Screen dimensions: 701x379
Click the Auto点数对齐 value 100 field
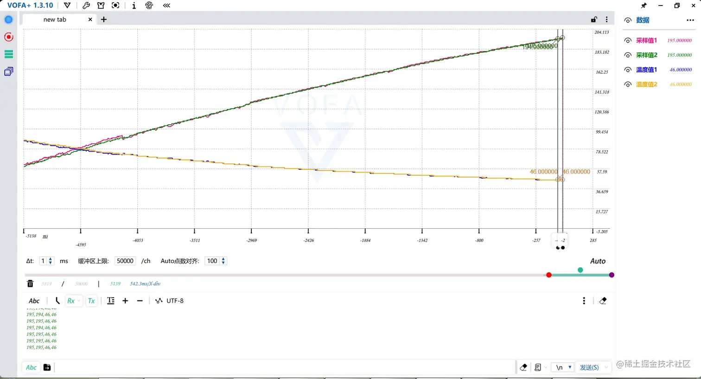coord(212,261)
